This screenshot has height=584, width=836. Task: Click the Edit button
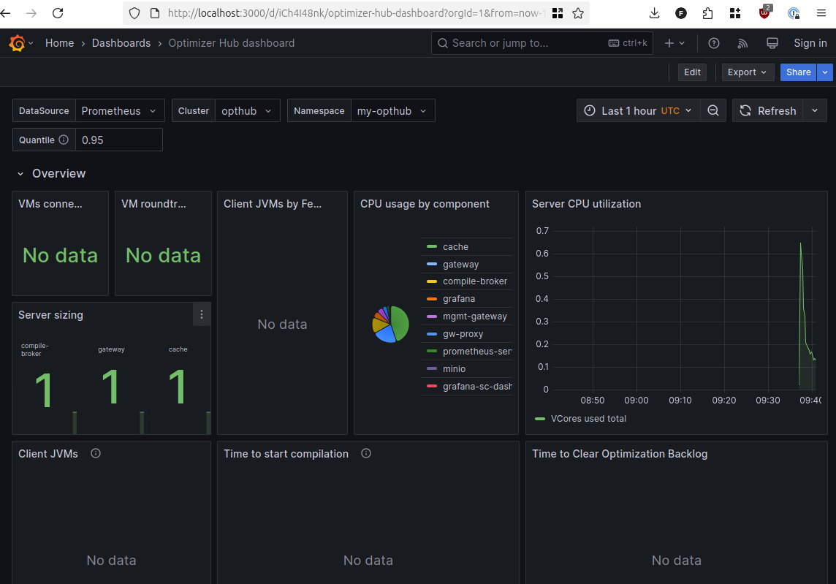pos(692,72)
